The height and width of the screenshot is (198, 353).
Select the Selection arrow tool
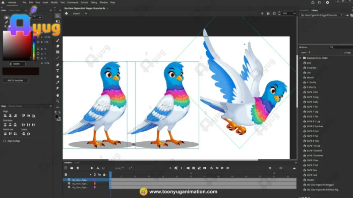(x=57, y=16)
